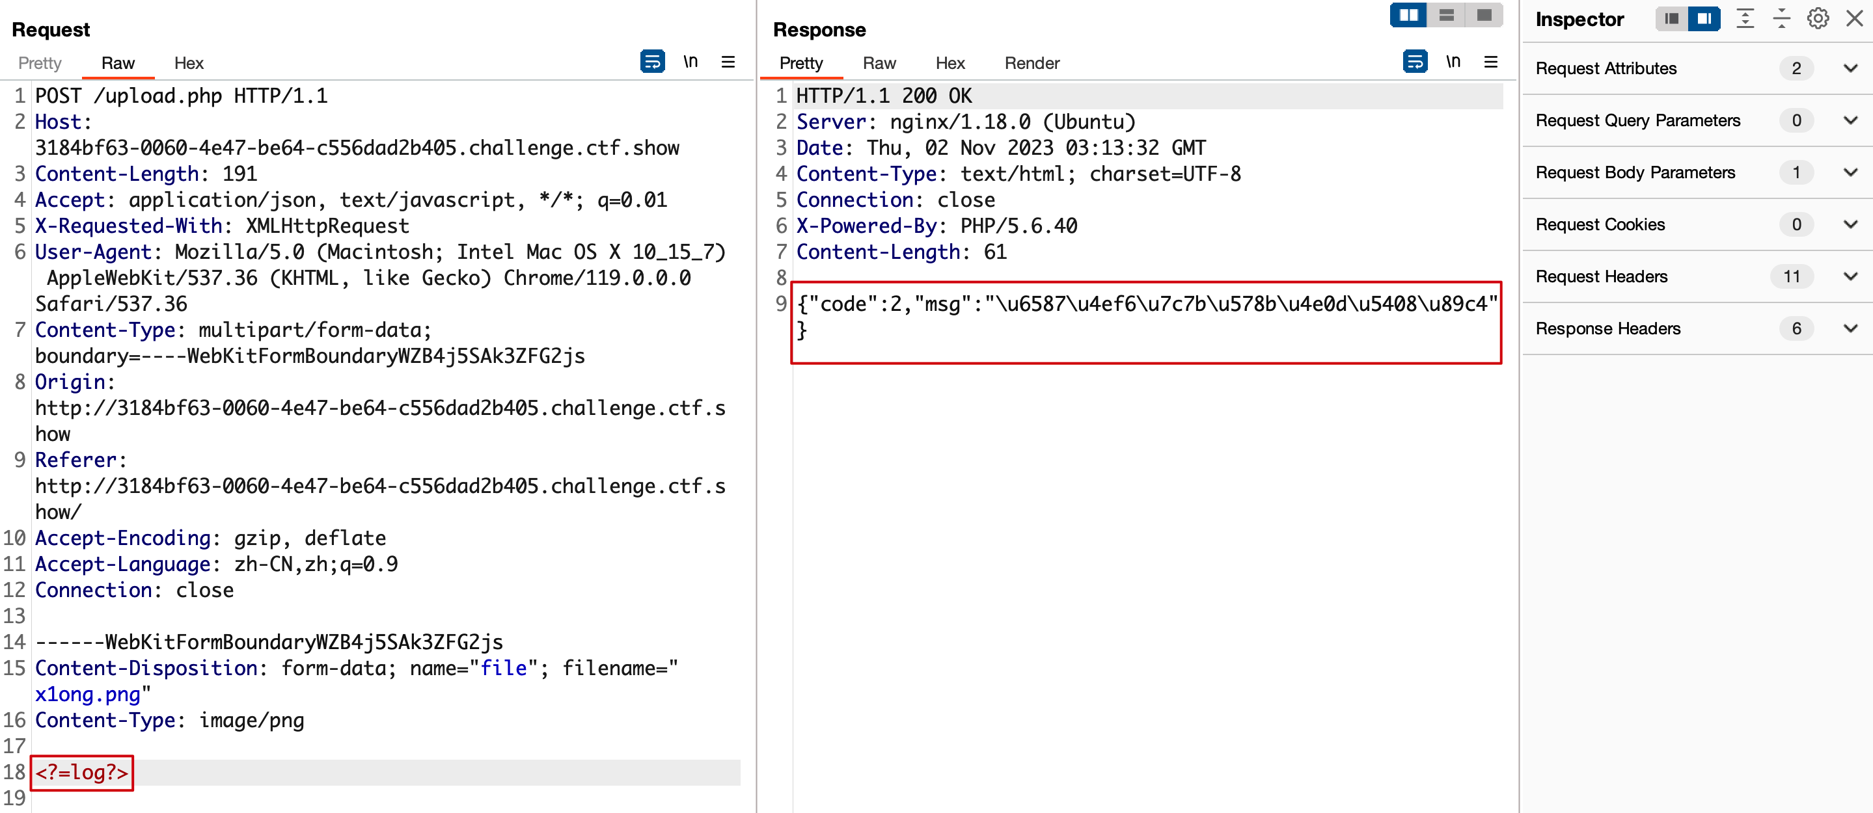The width and height of the screenshot is (1873, 813).
Task: Dock Inspector to the right side
Action: pyautogui.click(x=1704, y=19)
